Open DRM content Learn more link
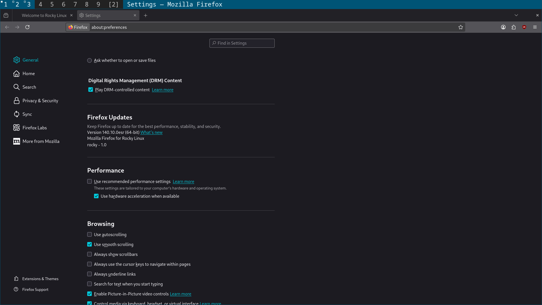The image size is (542, 305). (x=163, y=90)
